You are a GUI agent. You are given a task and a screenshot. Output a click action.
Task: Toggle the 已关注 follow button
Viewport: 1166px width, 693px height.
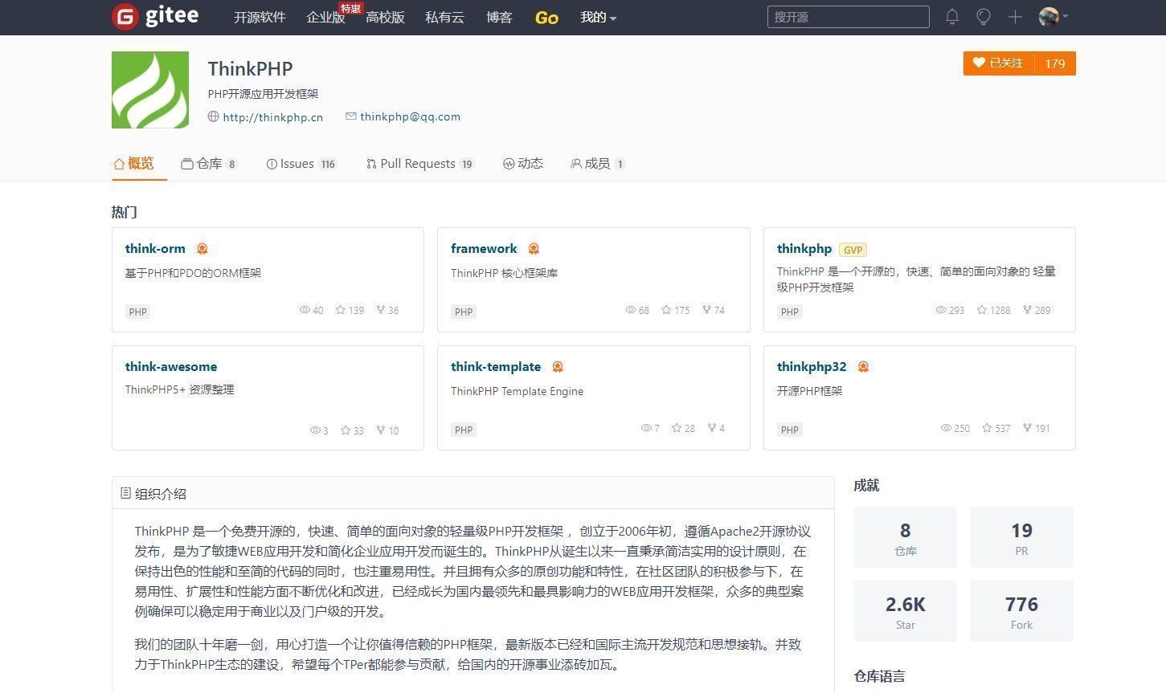[x=999, y=63]
